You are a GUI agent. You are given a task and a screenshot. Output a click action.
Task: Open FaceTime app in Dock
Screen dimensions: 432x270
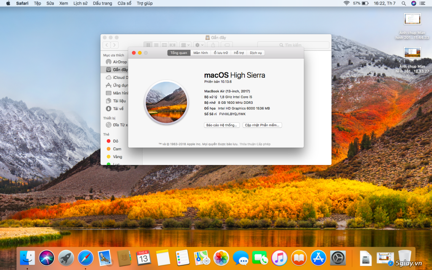260,258
